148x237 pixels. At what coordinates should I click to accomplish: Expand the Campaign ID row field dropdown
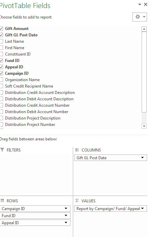pos(66,208)
